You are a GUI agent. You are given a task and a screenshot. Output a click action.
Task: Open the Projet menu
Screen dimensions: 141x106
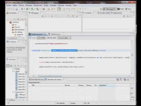tap(46, 5)
